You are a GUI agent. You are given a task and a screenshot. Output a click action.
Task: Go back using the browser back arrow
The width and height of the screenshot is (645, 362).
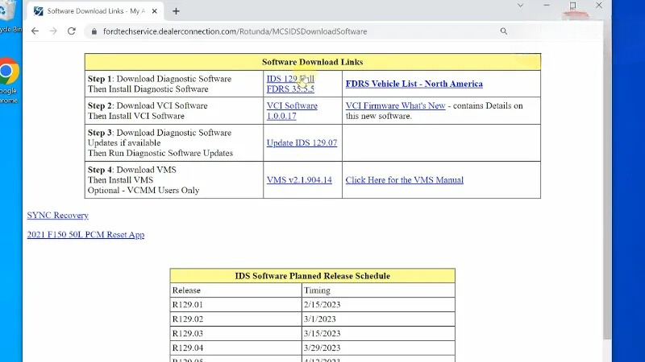pos(35,31)
